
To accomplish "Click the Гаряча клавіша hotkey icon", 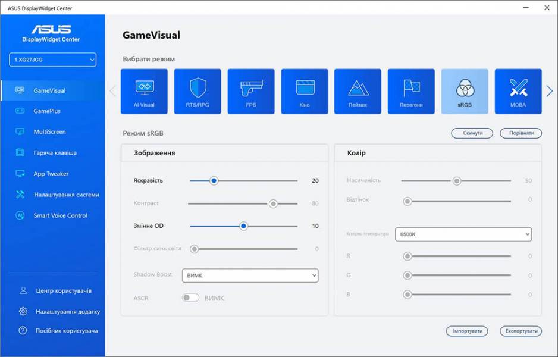I will coord(20,153).
